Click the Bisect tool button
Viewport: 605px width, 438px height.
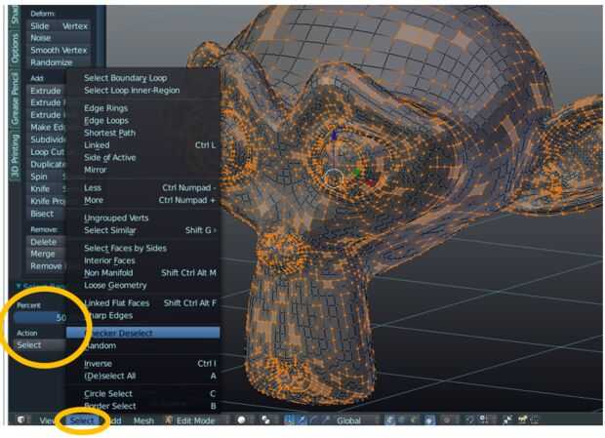[44, 214]
